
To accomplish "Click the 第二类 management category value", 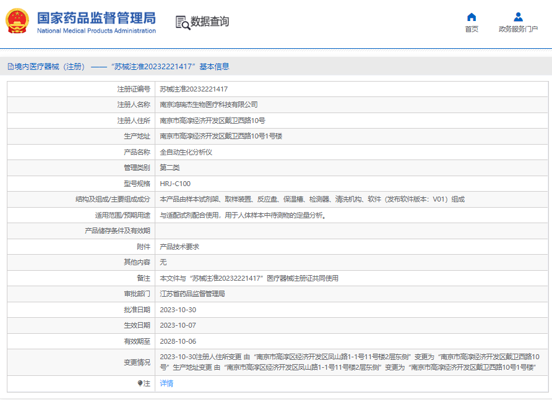I will (170, 168).
